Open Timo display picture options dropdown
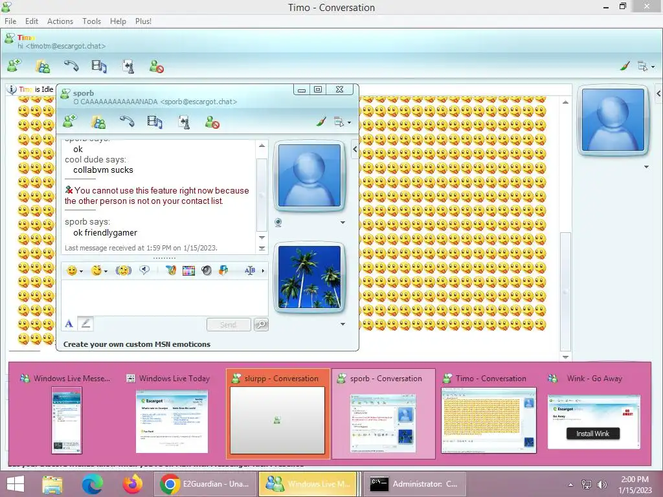Viewport: 663px width, 497px height. point(646,167)
